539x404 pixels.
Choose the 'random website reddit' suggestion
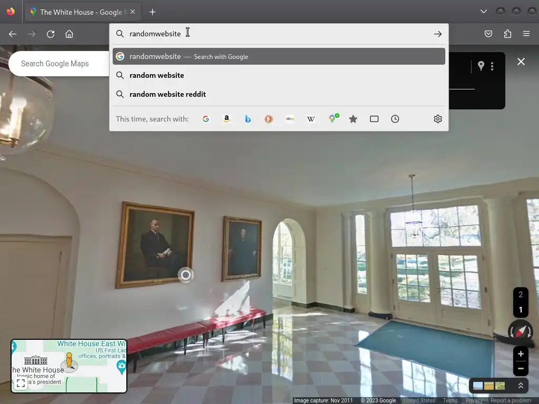coord(279,94)
